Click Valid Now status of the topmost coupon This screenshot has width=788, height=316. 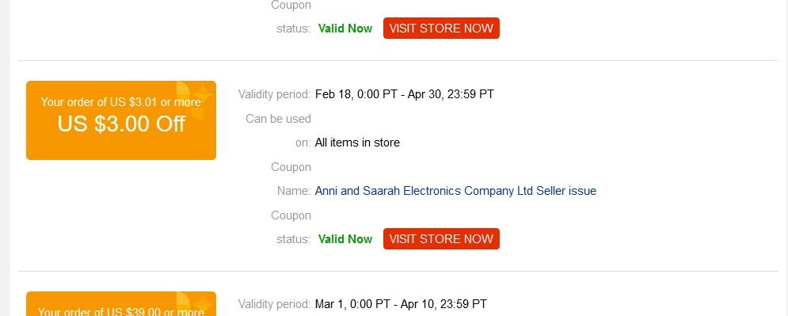tap(345, 29)
